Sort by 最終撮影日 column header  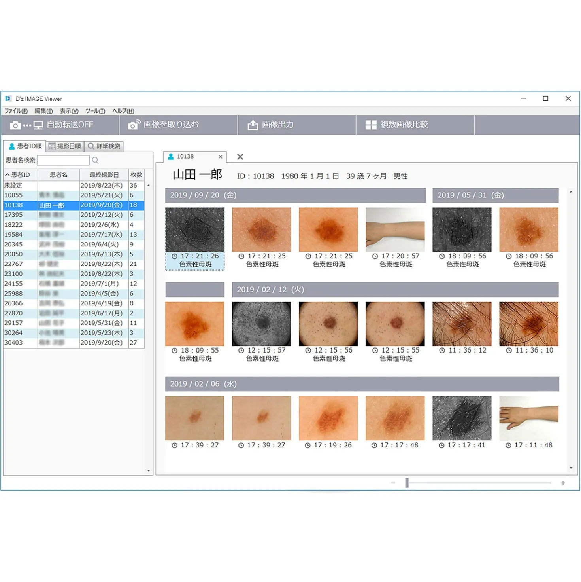tap(104, 174)
